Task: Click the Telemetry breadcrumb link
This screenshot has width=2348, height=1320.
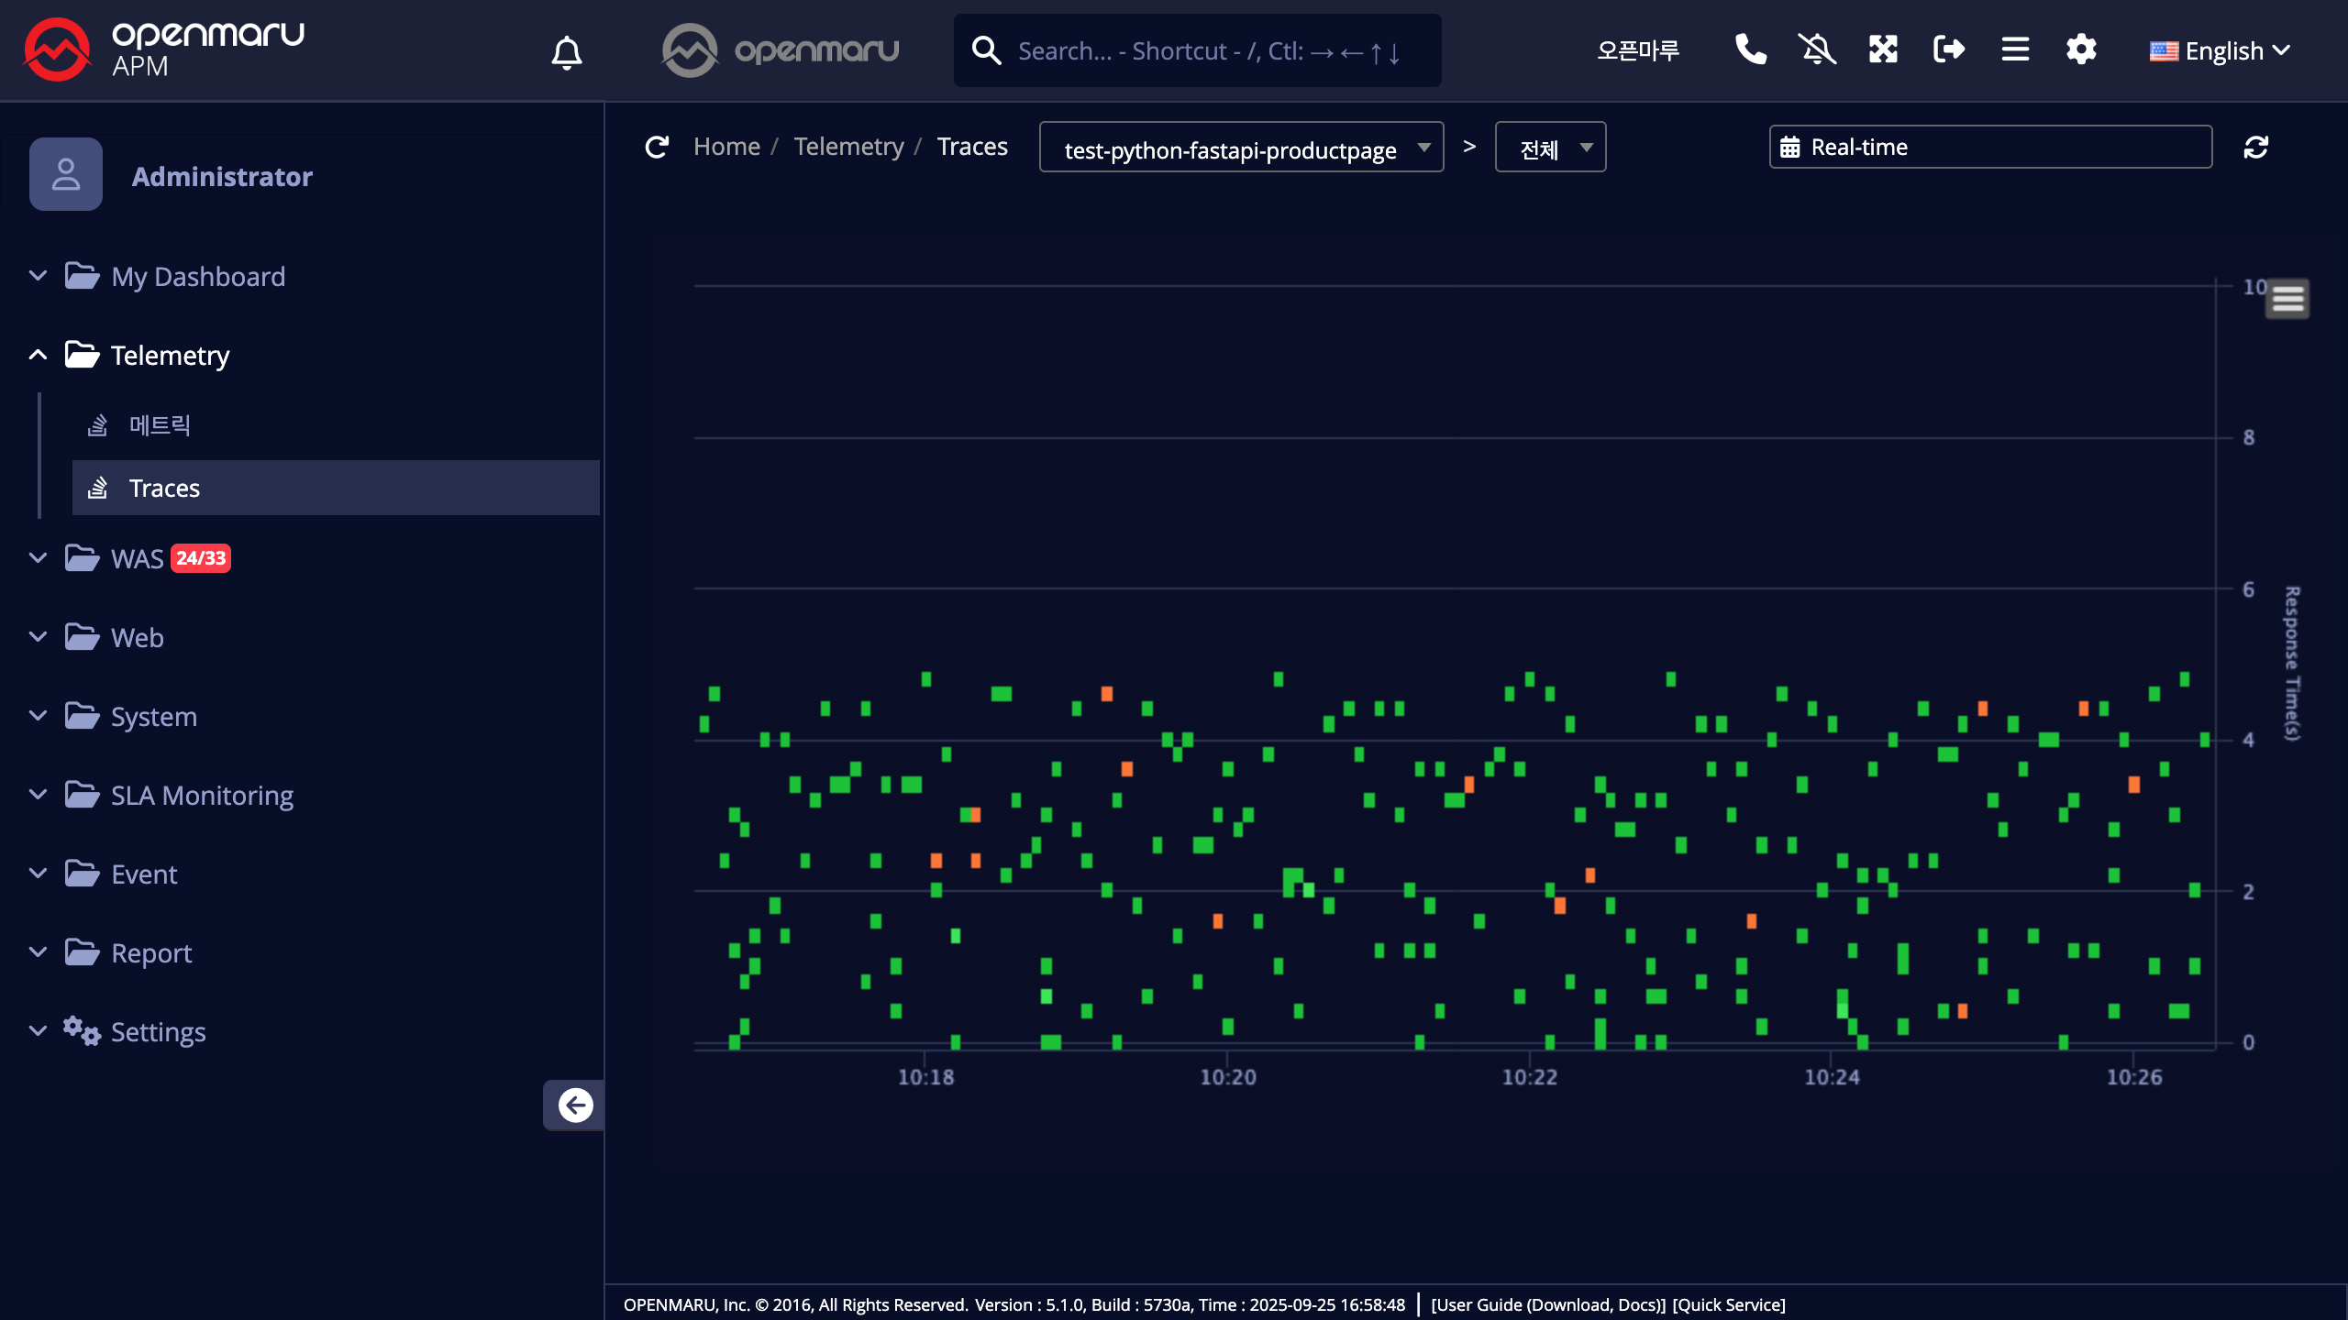Action: click(x=848, y=147)
